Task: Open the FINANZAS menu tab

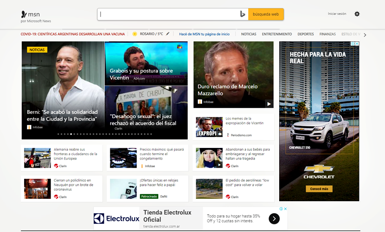Action: 328,34
